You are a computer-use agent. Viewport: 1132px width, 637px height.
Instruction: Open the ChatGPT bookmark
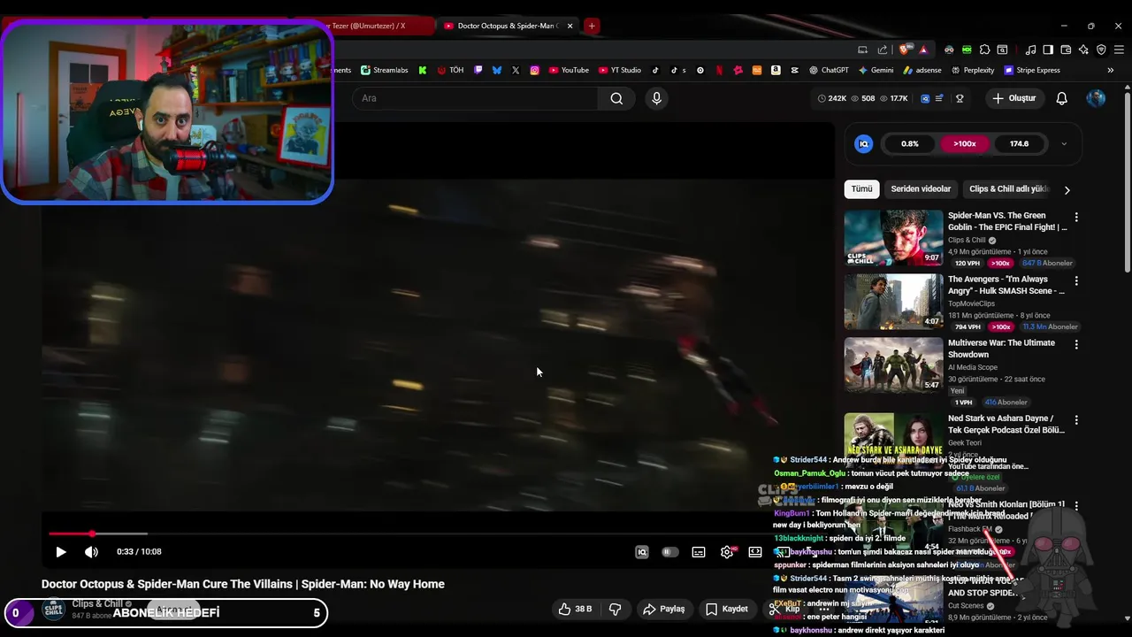click(828, 70)
